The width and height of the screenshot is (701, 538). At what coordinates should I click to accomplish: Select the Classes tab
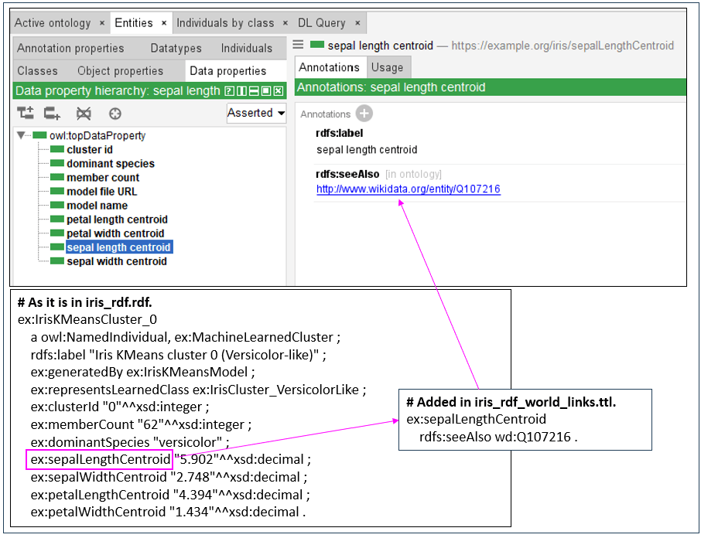(x=38, y=71)
